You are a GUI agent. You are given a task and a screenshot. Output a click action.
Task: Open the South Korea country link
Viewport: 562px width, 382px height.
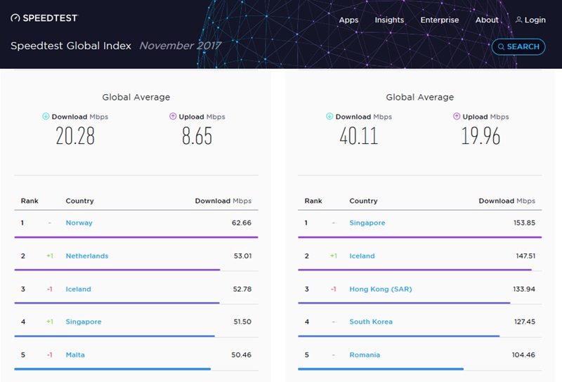(x=371, y=322)
